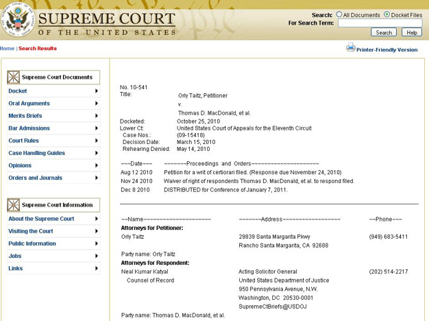The height and width of the screenshot is (321, 429).
Task: Expand the Case Handling Guides arrow
Action: click(97, 153)
